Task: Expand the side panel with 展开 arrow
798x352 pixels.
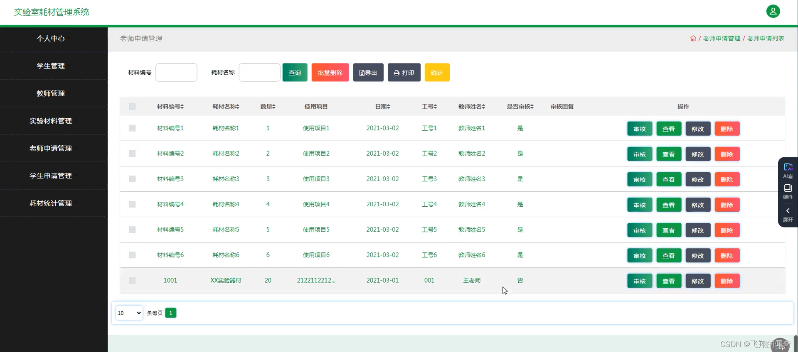Action: (x=788, y=214)
